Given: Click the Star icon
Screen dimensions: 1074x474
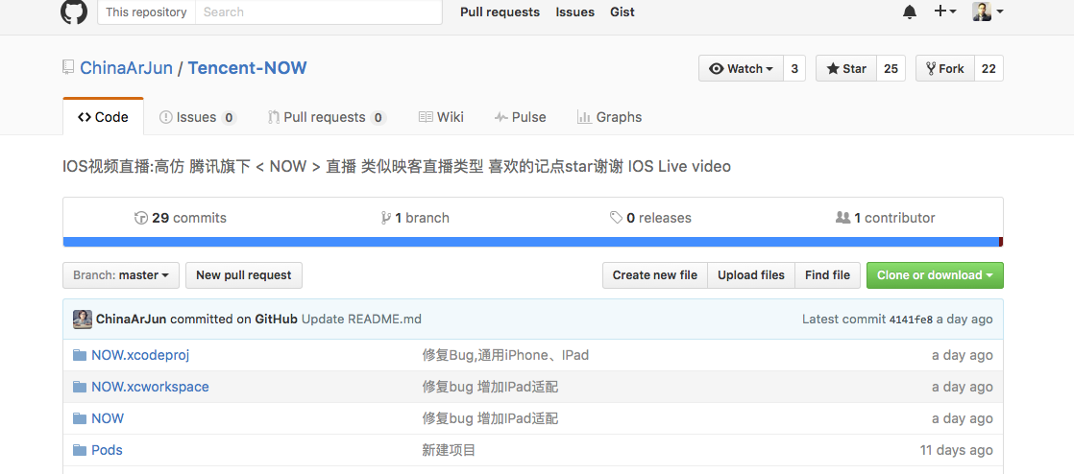Looking at the screenshot, I should [833, 68].
